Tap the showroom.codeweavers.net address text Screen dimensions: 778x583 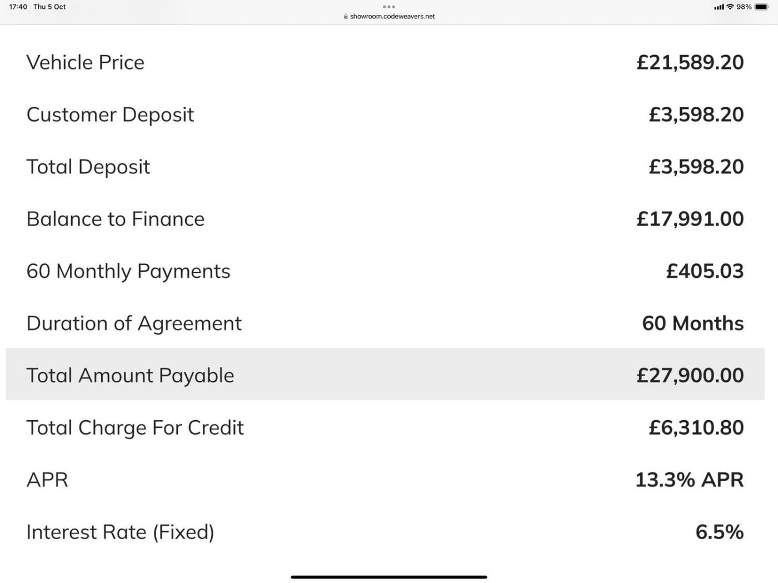point(392,17)
